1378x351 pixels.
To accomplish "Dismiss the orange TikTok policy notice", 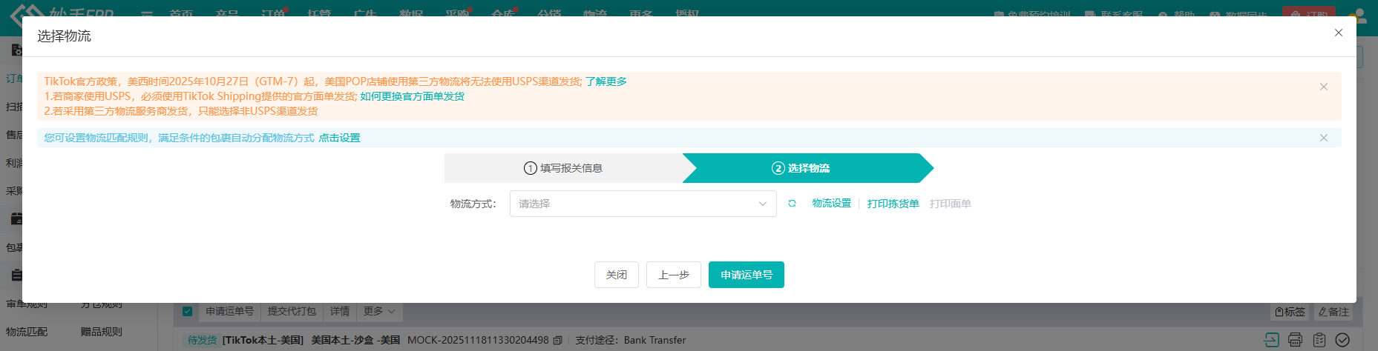I will click(1323, 87).
